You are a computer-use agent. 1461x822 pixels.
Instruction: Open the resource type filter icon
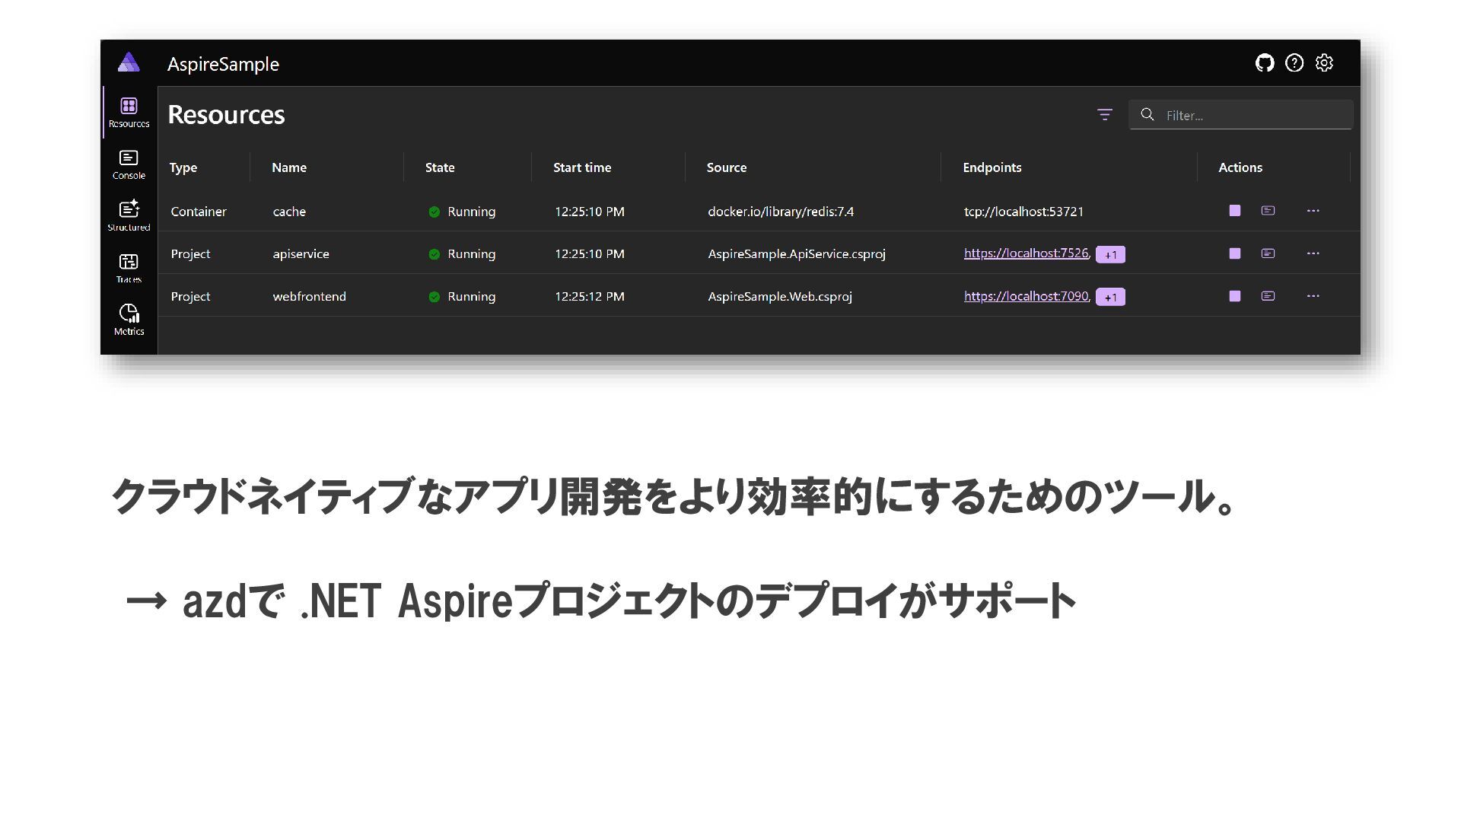coord(1105,115)
